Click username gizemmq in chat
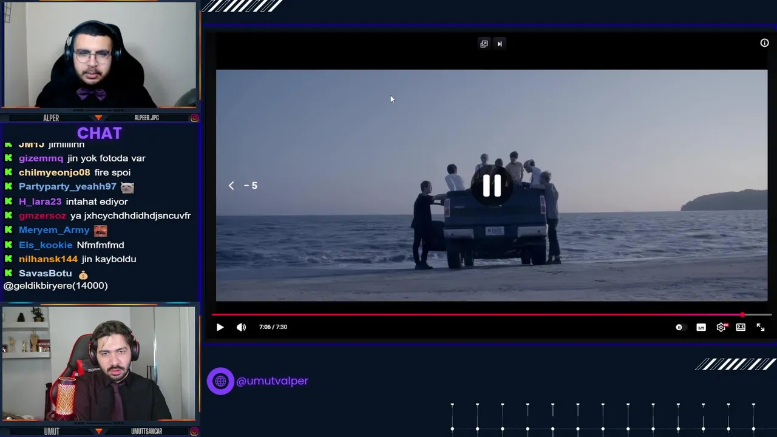This screenshot has width=777, height=437. click(x=41, y=158)
